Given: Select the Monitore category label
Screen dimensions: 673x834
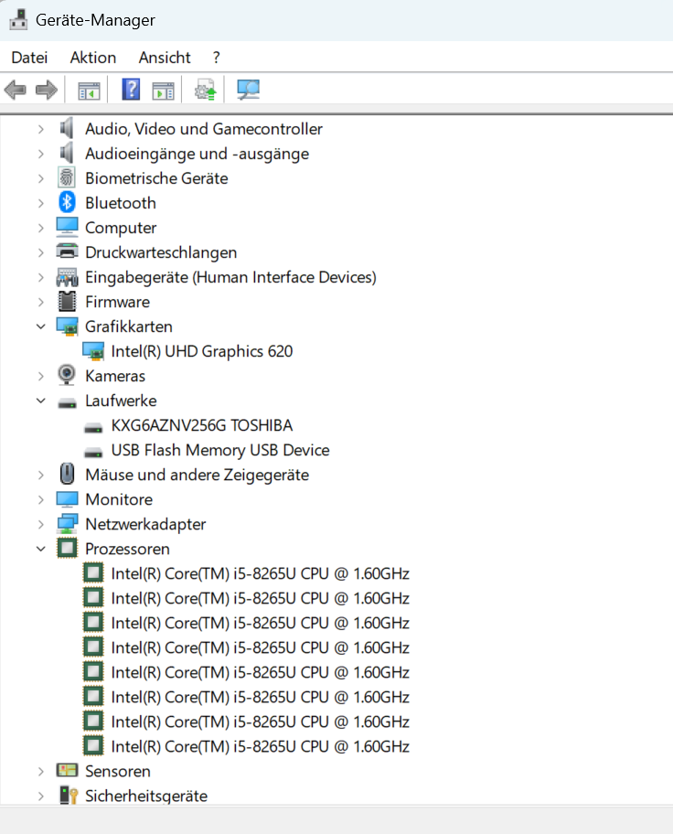Looking at the screenshot, I should pos(119,500).
